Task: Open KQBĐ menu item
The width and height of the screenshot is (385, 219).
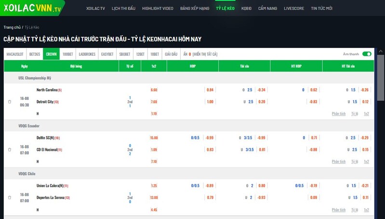Action: 246,8
